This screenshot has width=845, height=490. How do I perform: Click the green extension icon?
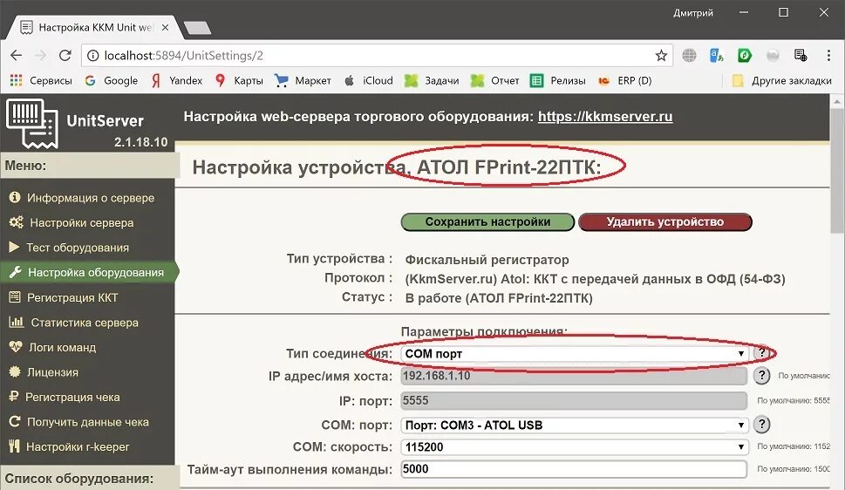[x=745, y=55]
